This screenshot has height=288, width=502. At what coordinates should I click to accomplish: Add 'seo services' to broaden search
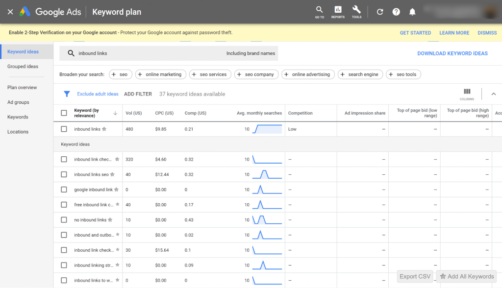[x=210, y=74]
